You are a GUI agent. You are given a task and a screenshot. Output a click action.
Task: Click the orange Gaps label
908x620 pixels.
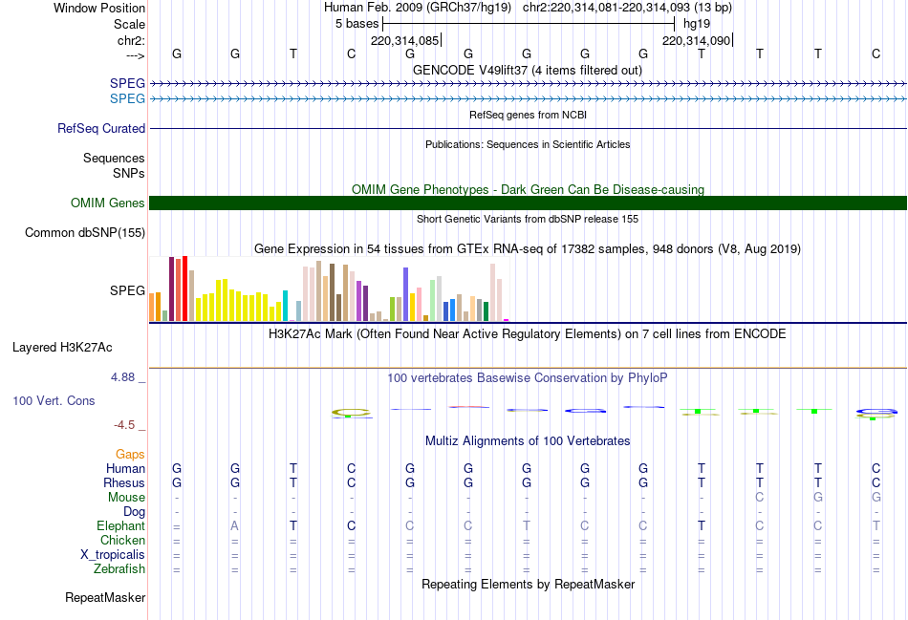point(130,455)
